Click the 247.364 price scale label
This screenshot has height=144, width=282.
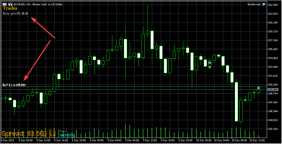[x=273, y=102]
